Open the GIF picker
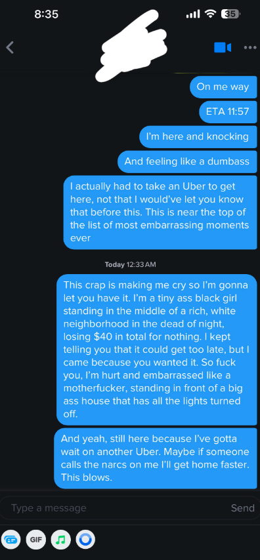Viewport: 260px width, 560px height. tap(35, 540)
